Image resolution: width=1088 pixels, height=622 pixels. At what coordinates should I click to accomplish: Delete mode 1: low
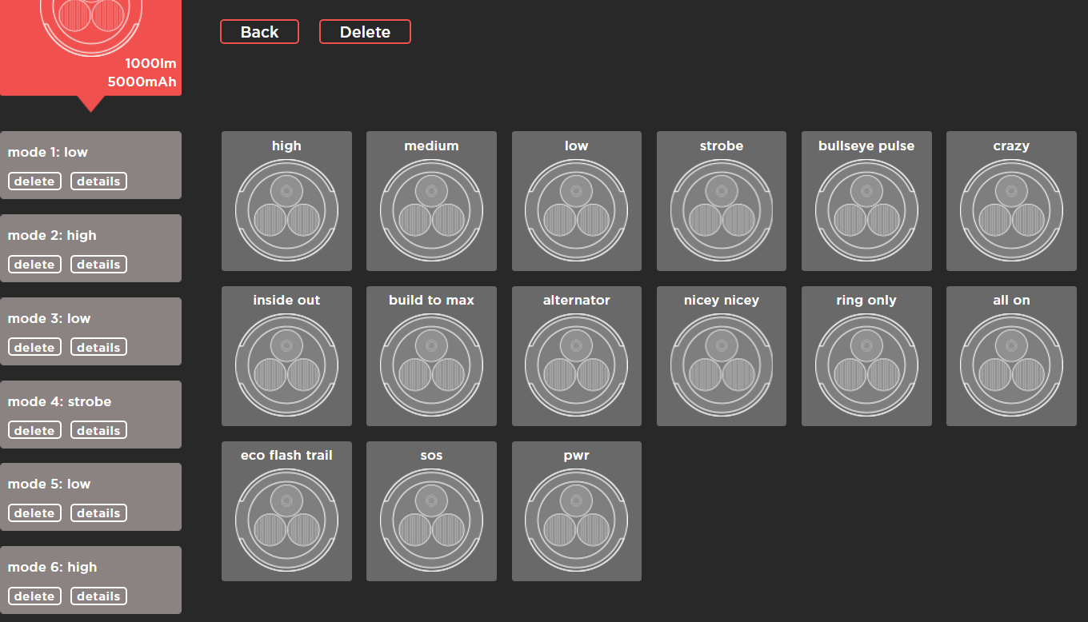34,181
